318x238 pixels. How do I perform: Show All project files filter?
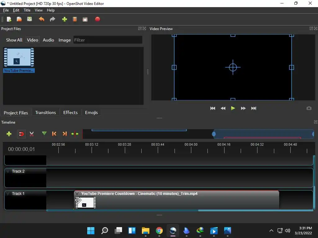[x=14, y=40]
